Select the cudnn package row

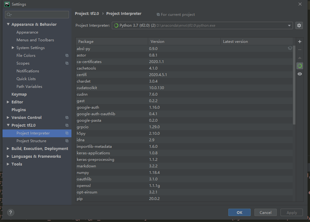click(184, 94)
